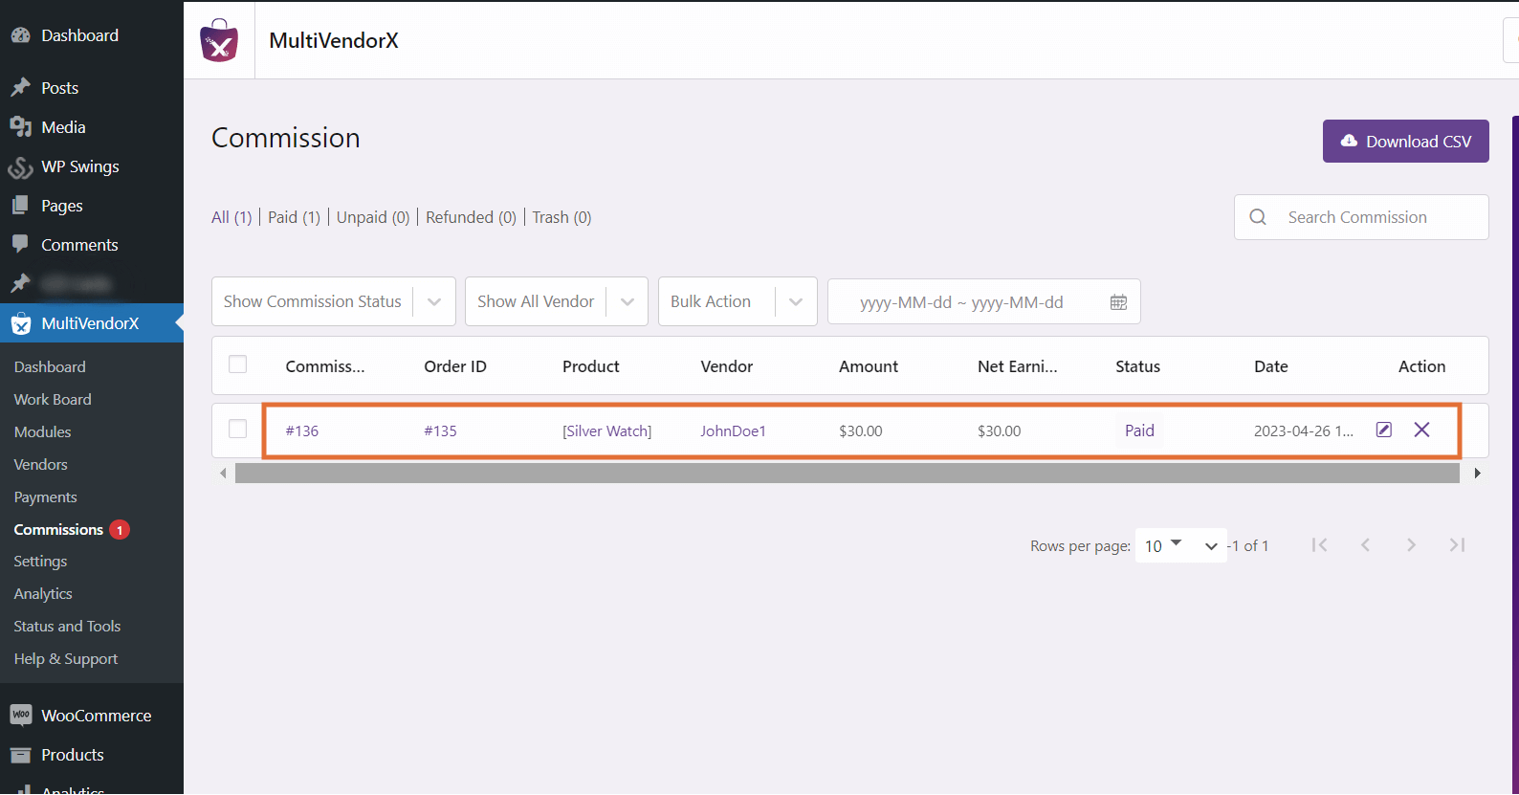The height and width of the screenshot is (795, 1519).
Task: Click the Posts pin icon
Action: (x=21, y=88)
